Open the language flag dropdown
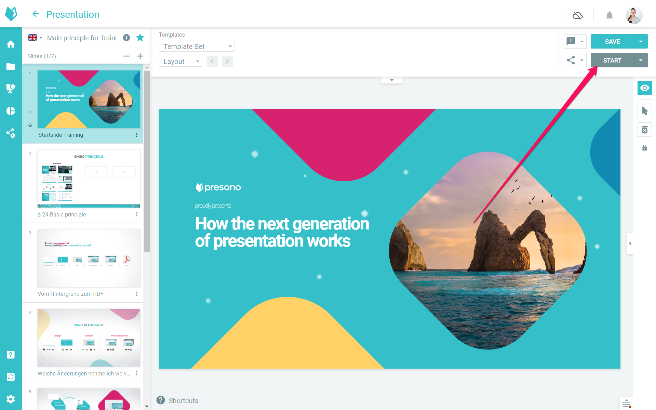 click(35, 38)
